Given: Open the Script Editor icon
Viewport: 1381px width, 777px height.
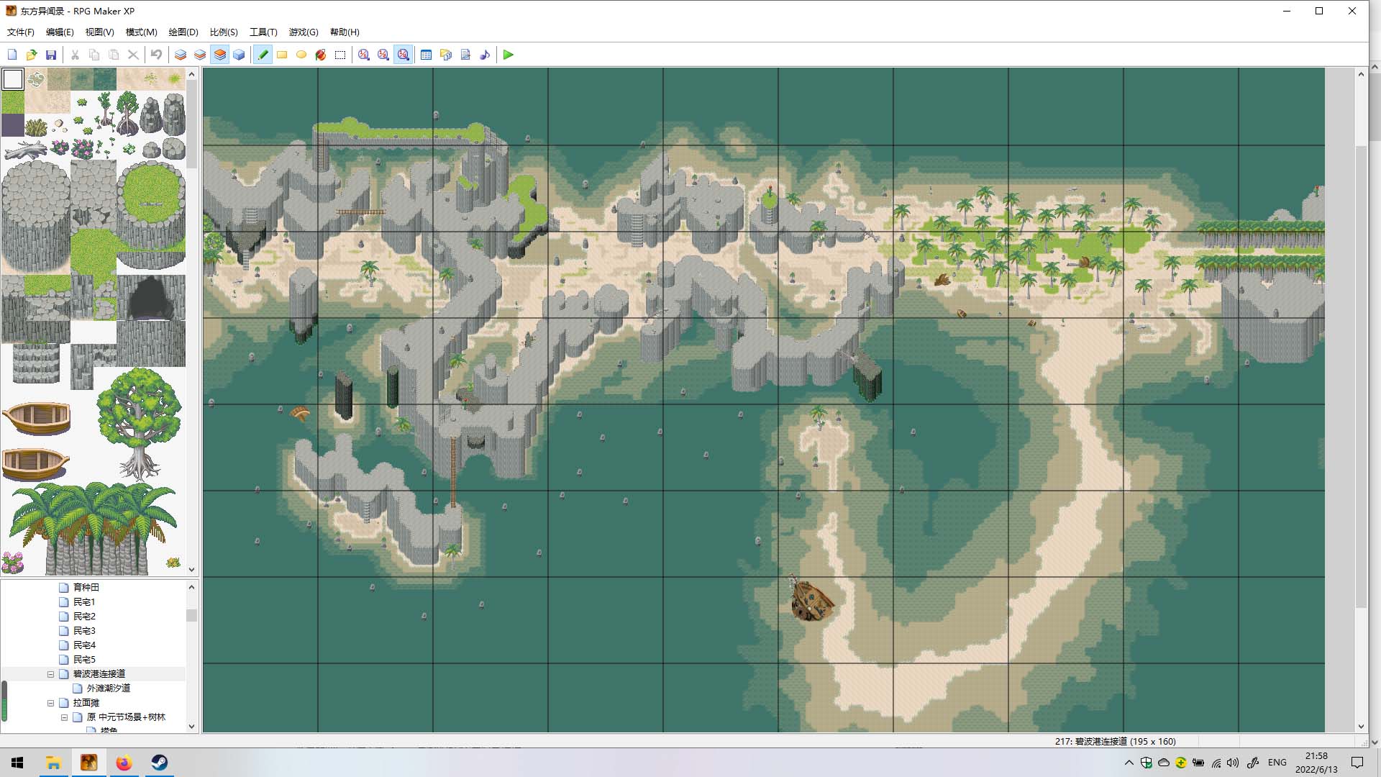Looking at the screenshot, I should [x=465, y=55].
